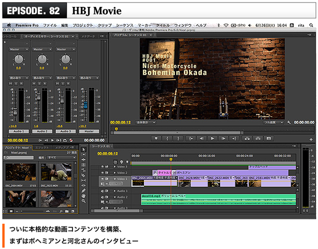Viewport: 318px width, 249px height.
Task: Open new bin folder icon in Project panel
Action: click(67, 211)
